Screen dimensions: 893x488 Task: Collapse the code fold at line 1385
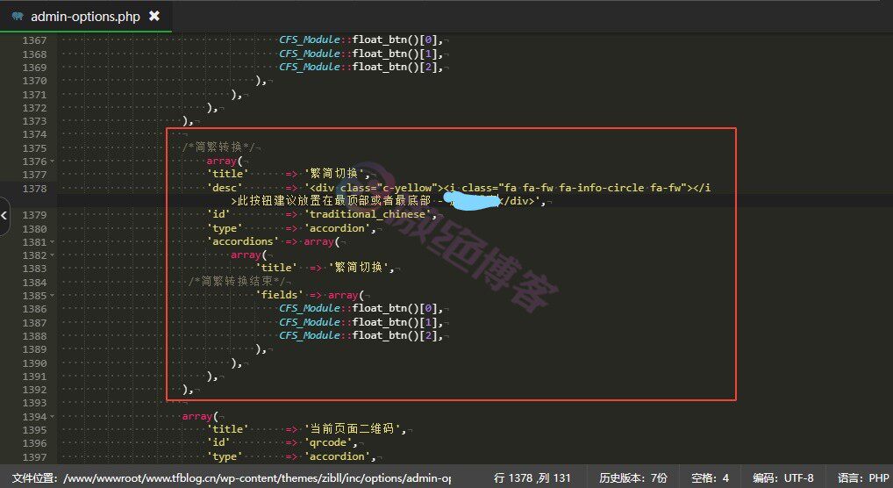pos(53,296)
